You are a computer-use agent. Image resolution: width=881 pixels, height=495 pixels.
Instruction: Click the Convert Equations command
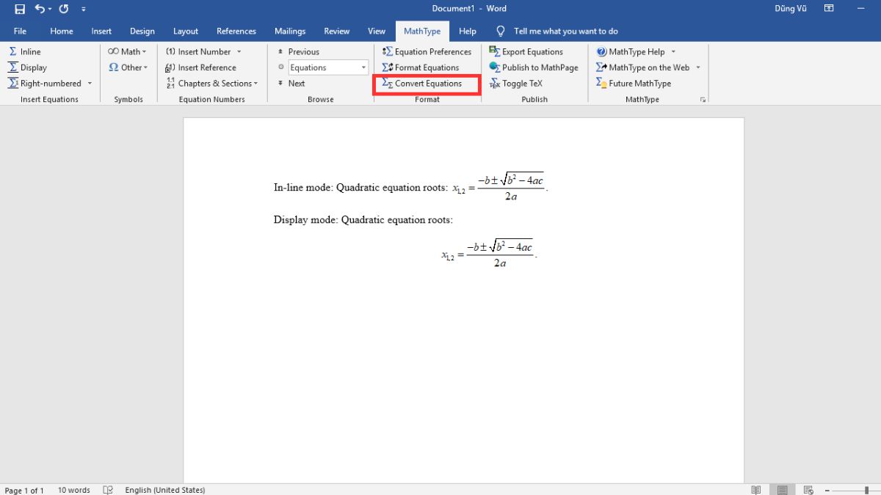coord(426,83)
